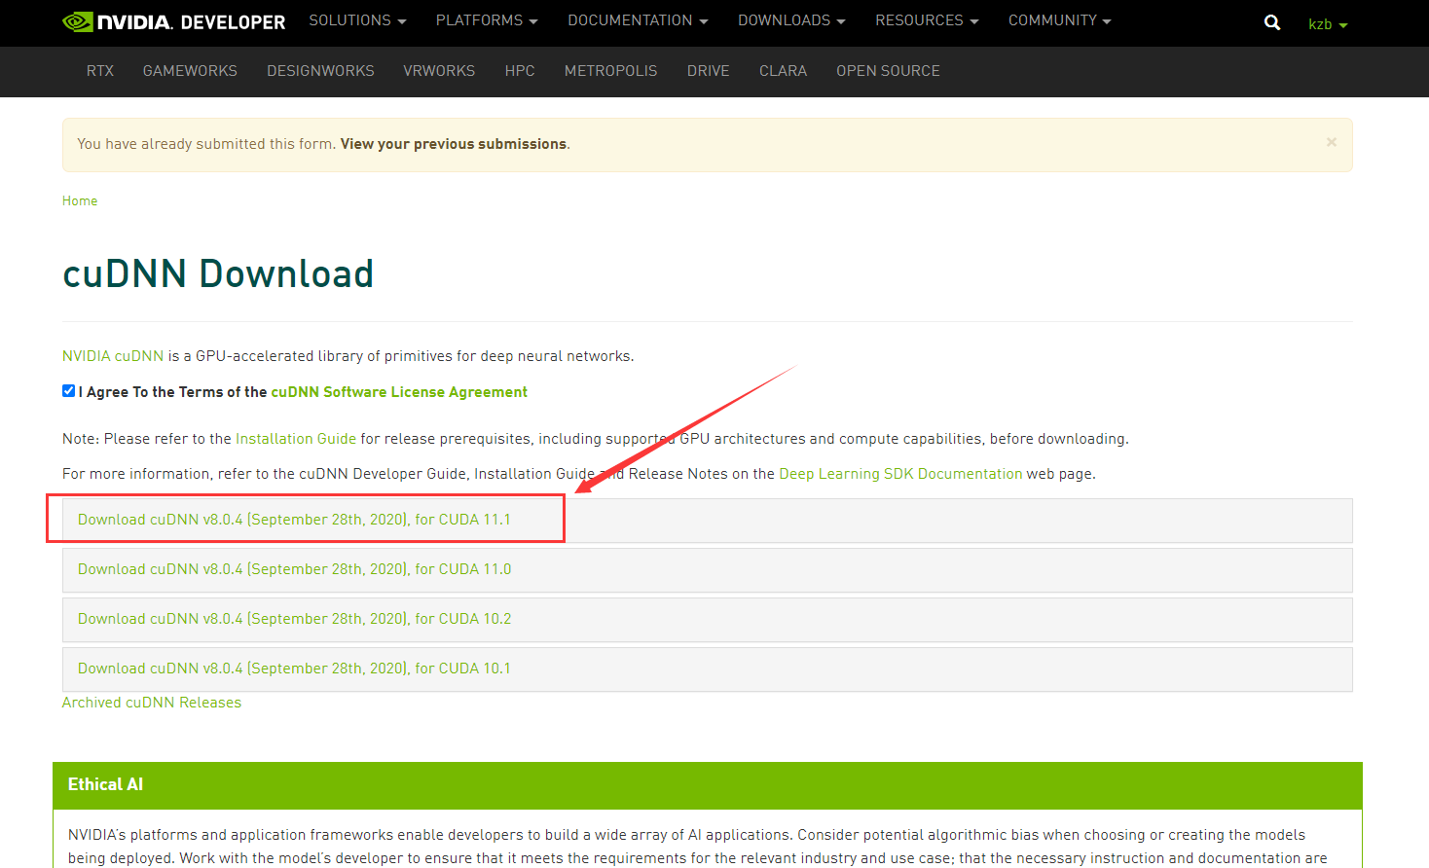This screenshot has height=868, width=1429.
Task: Click the NVIDIA Developer logo
Action: tap(174, 21)
